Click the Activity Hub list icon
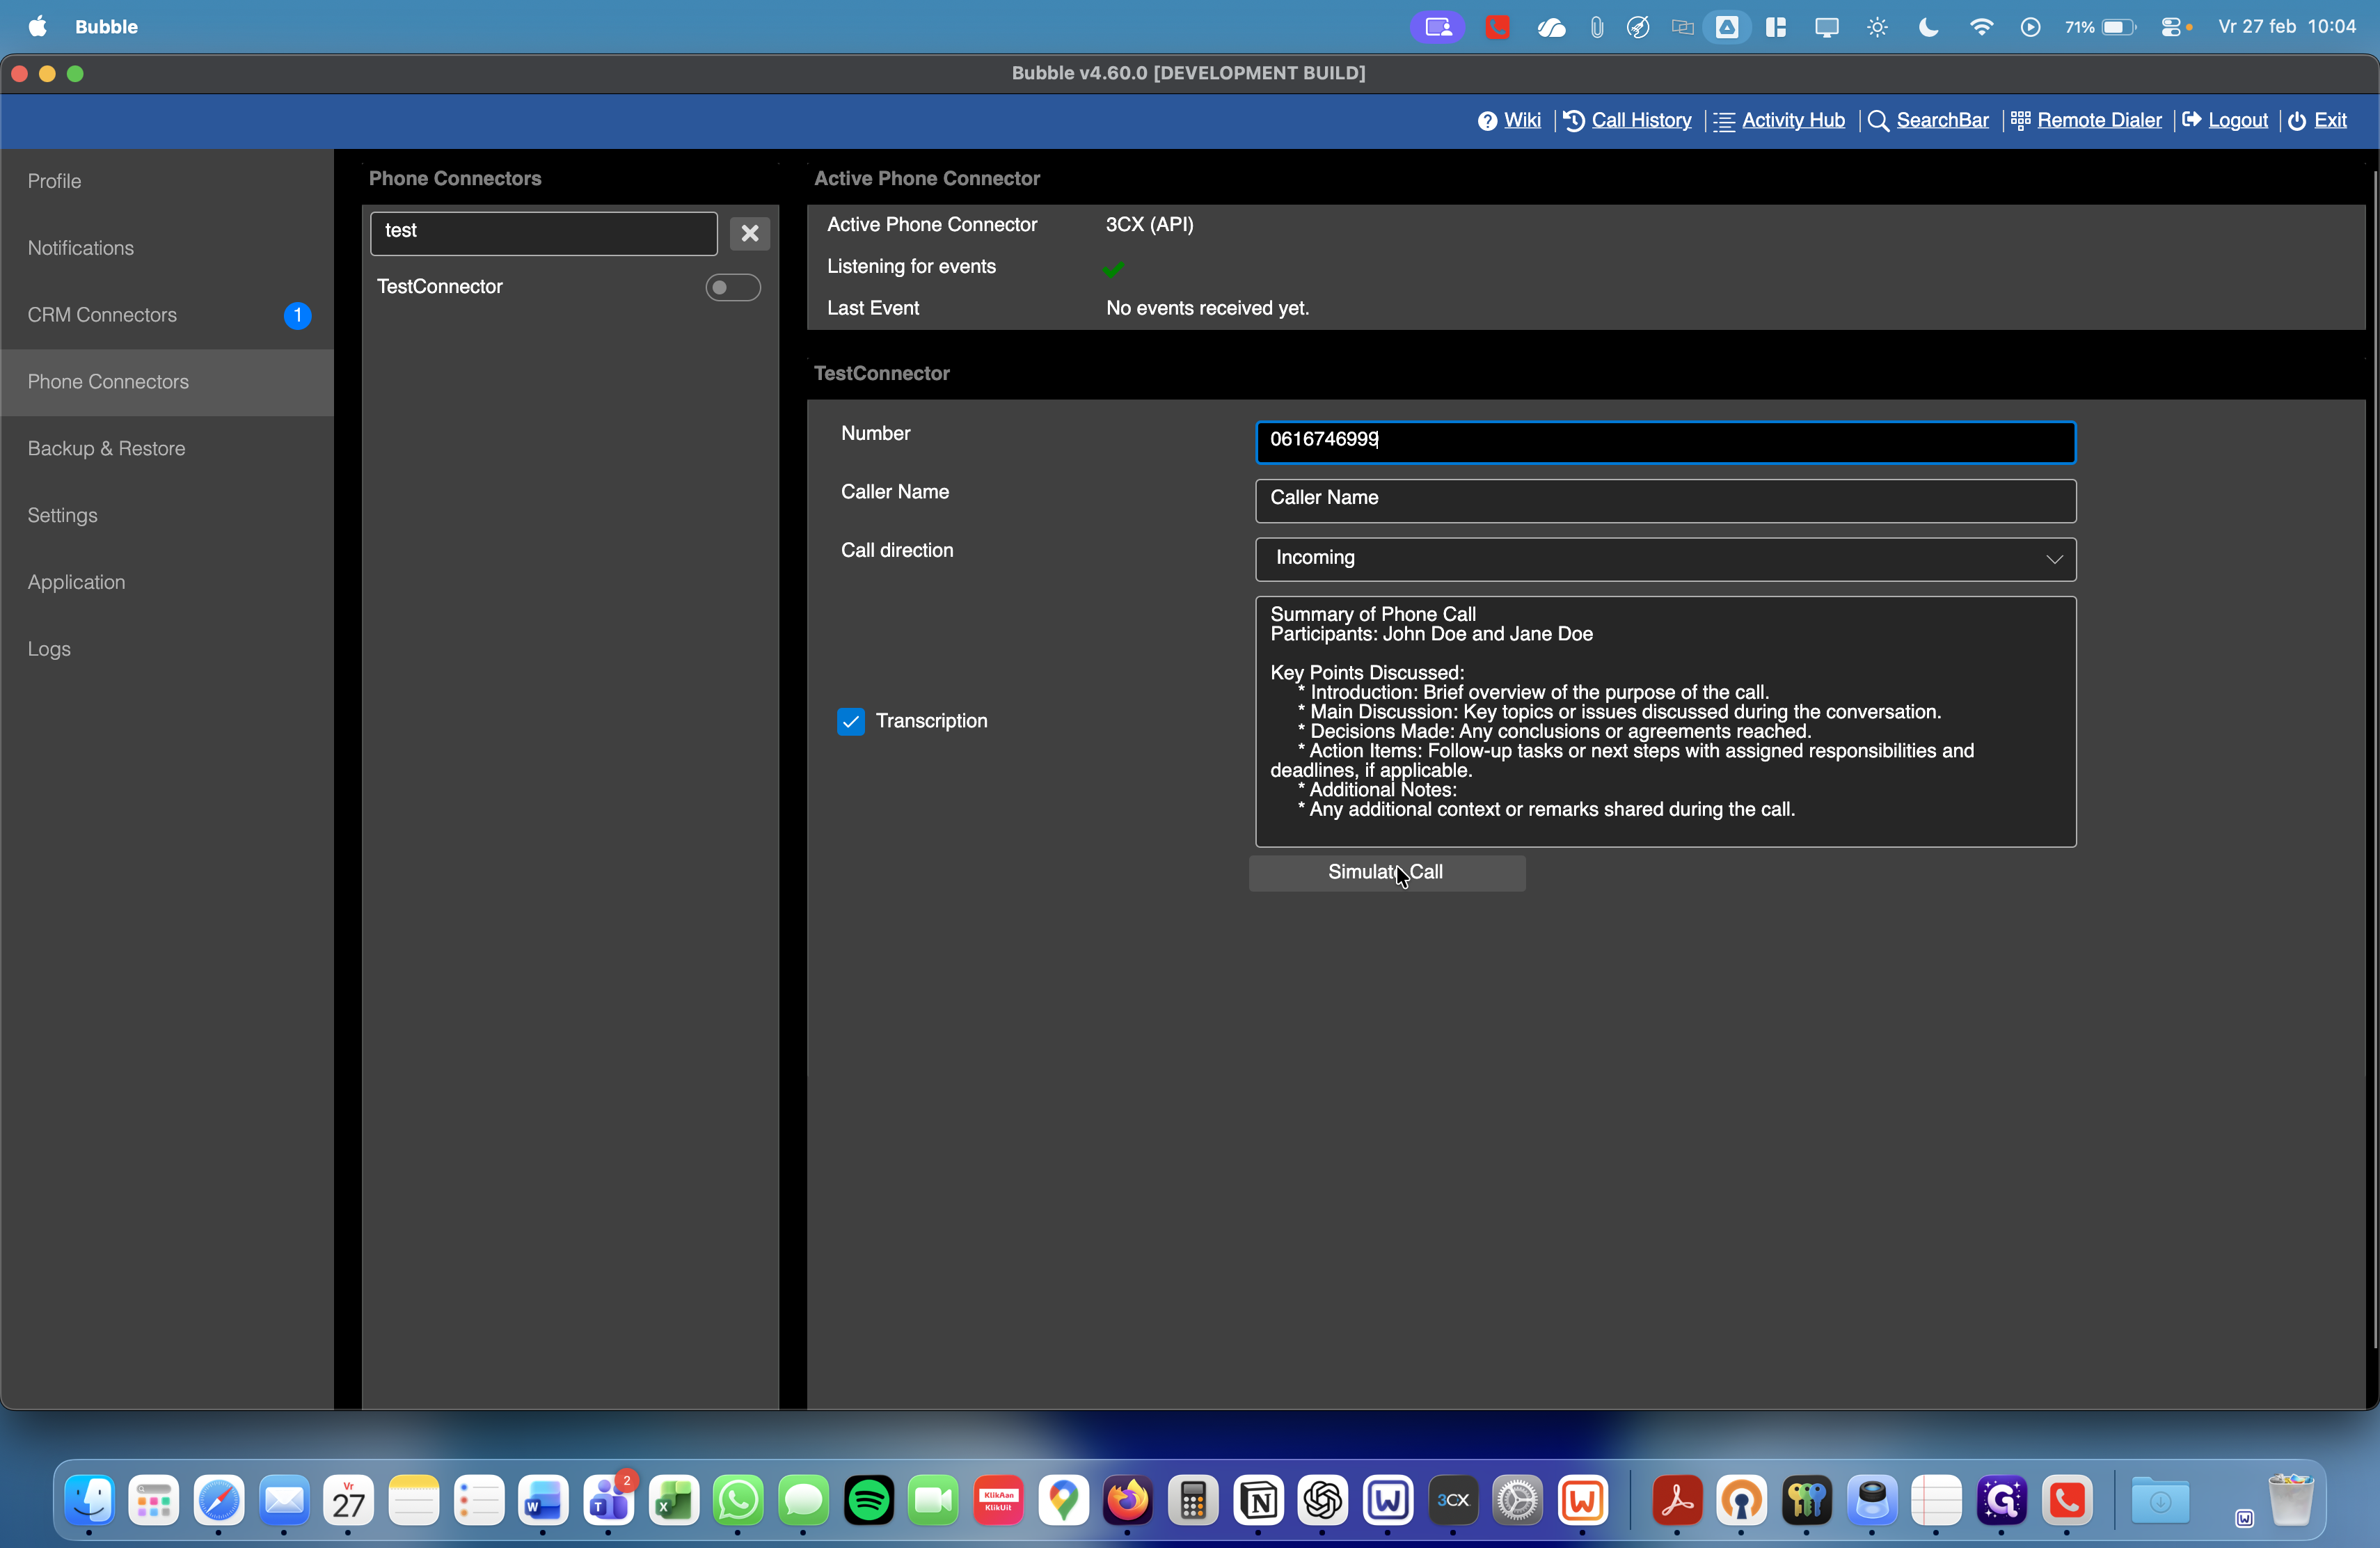2380x1548 pixels. 1724,121
